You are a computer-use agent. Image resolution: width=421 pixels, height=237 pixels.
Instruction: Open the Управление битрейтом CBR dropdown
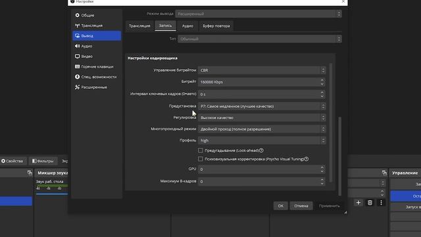point(262,70)
